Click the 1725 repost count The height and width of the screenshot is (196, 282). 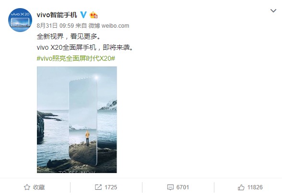[111, 187]
